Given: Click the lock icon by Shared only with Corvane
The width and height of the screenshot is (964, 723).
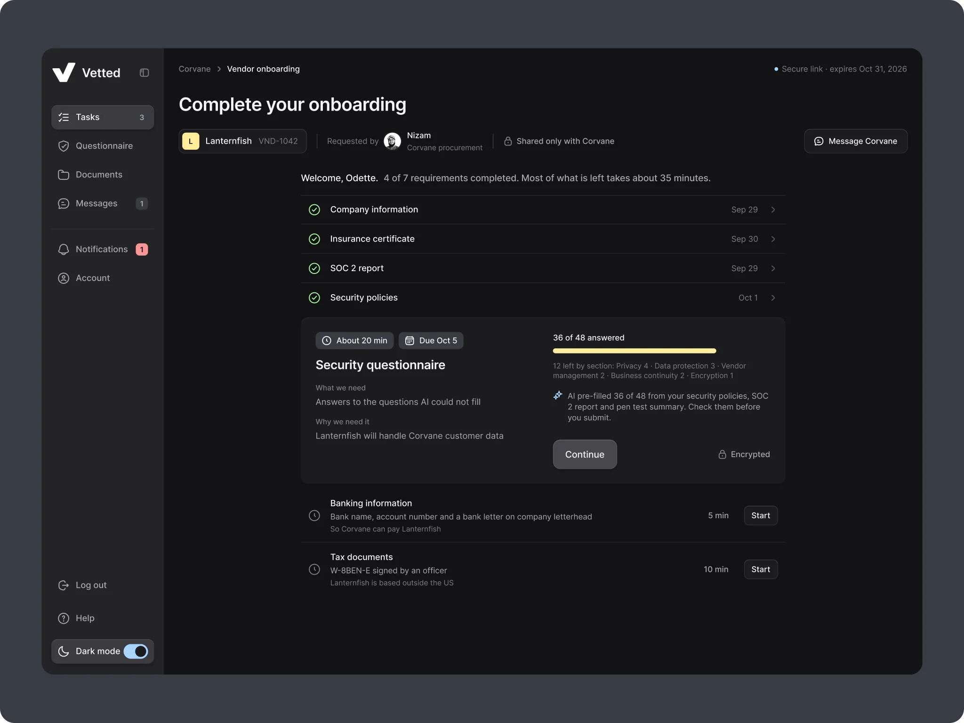Looking at the screenshot, I should [x=508, y=141].
